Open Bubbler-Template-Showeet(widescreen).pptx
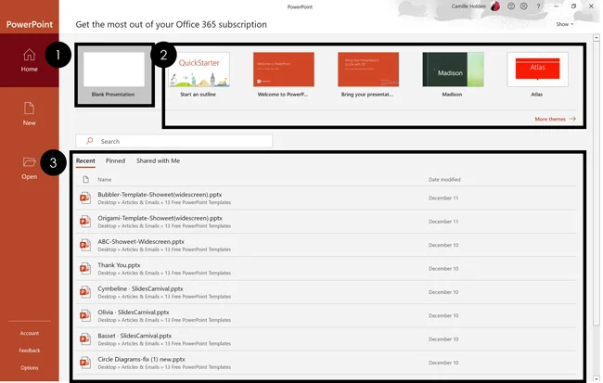 (x=160, y=195)
